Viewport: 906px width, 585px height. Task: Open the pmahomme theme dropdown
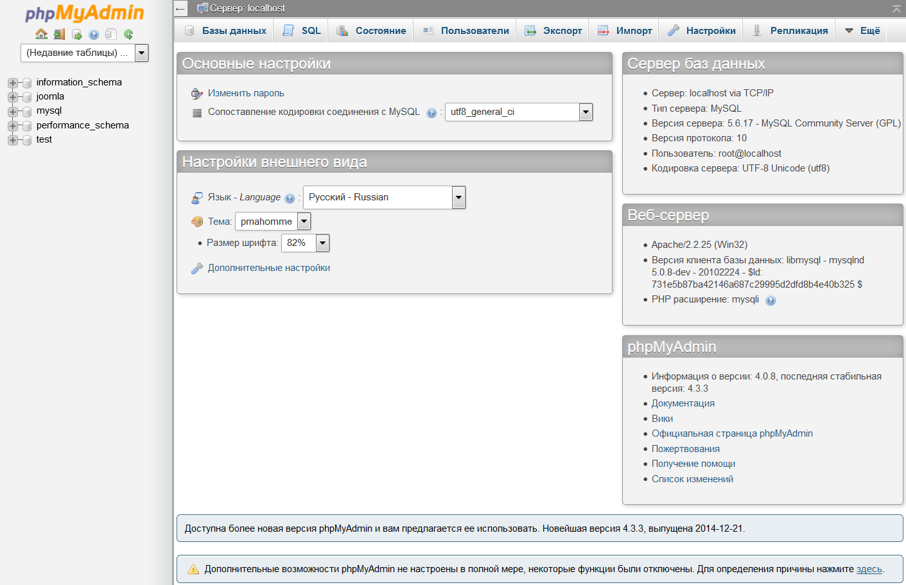coord(273,222)
